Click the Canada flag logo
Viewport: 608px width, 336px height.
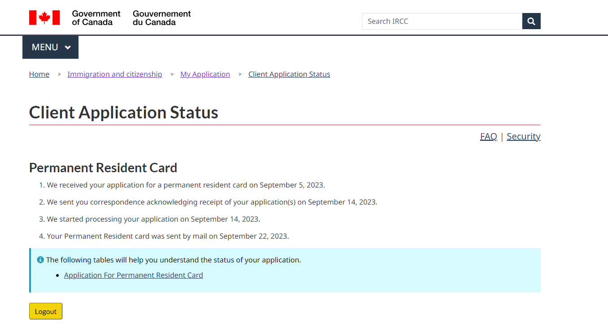[x=44, y=17]
